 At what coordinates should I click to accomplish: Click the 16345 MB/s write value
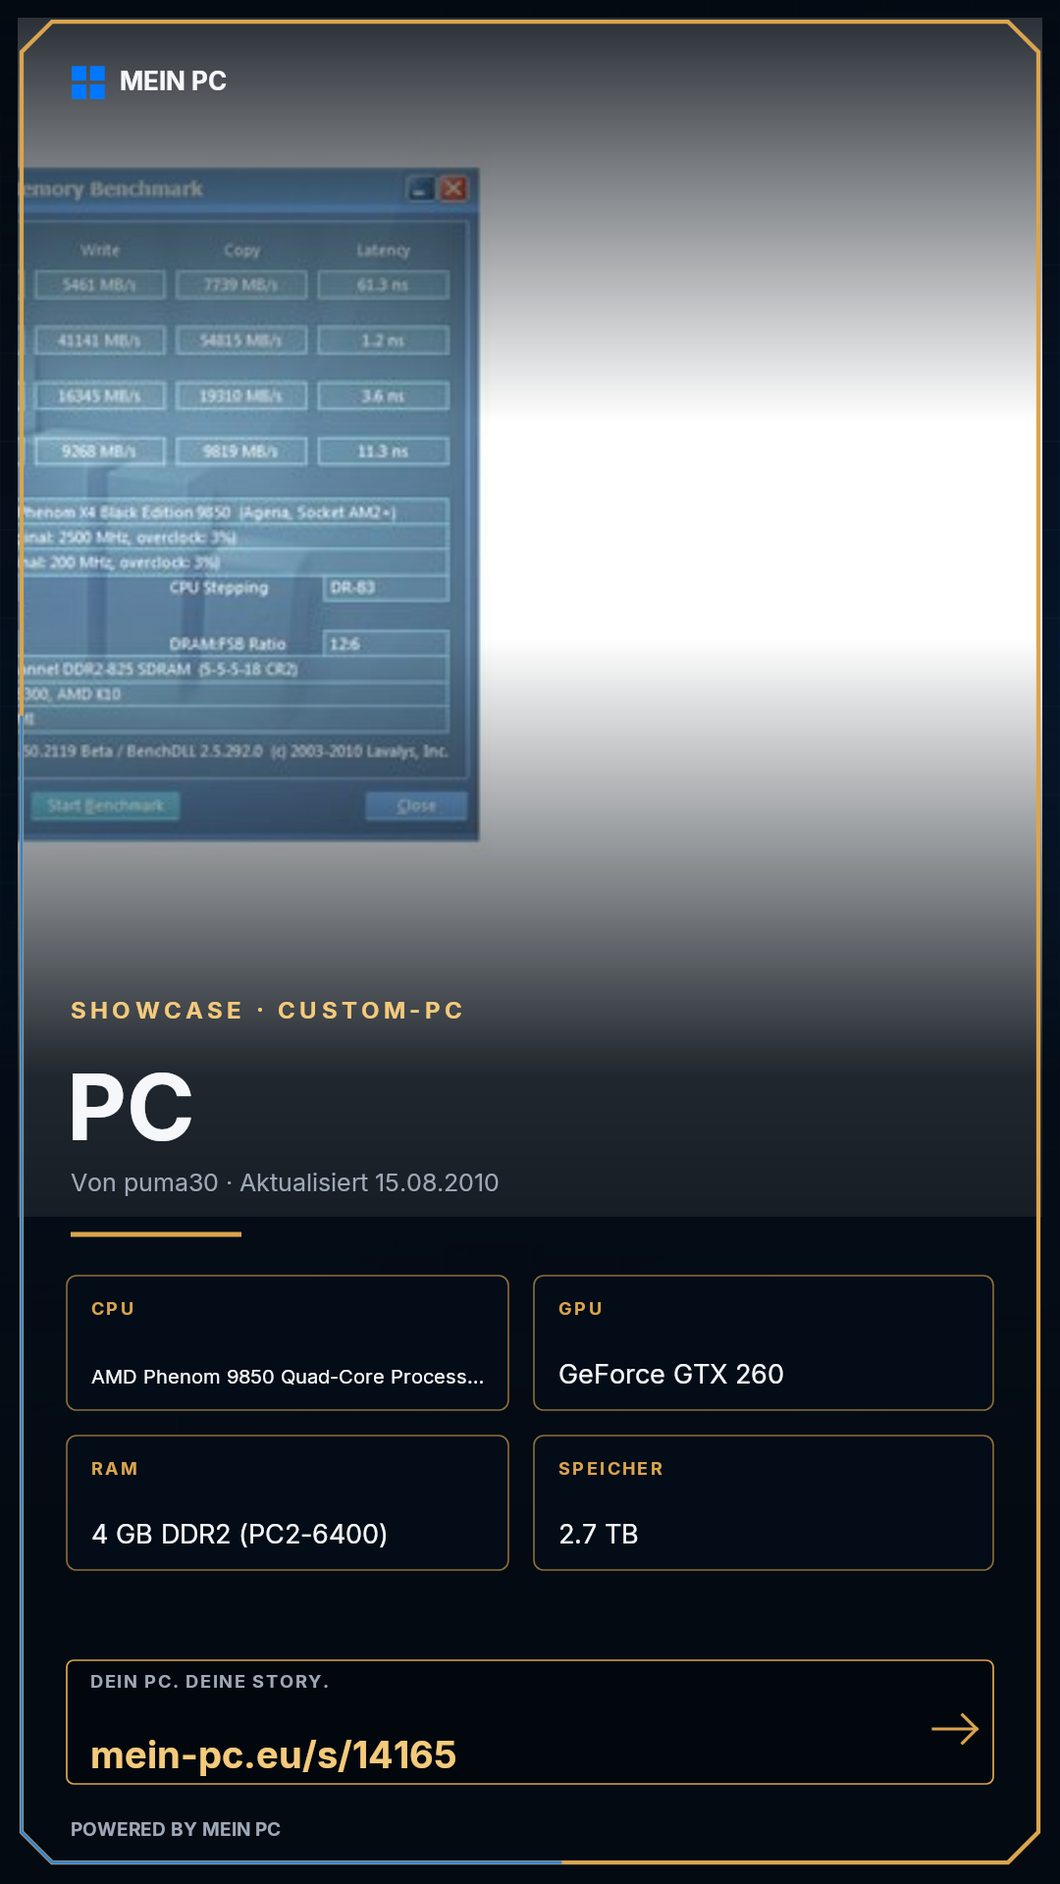(x=99, y=396)
